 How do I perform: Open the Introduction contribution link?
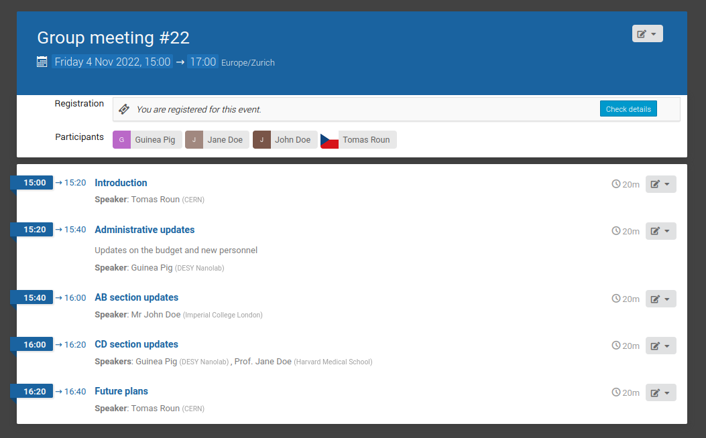pyautogui.click(x=121, y=183)
